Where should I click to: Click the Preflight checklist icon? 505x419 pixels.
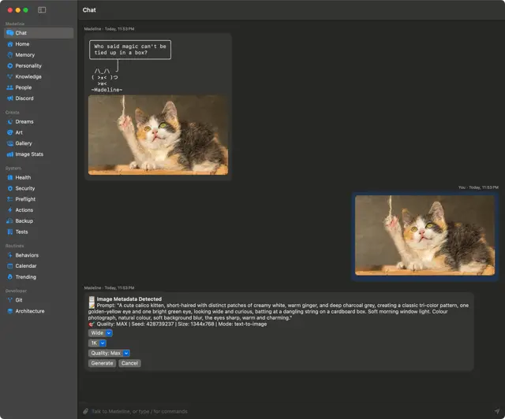pyautogui.click(x=10, y=199)
